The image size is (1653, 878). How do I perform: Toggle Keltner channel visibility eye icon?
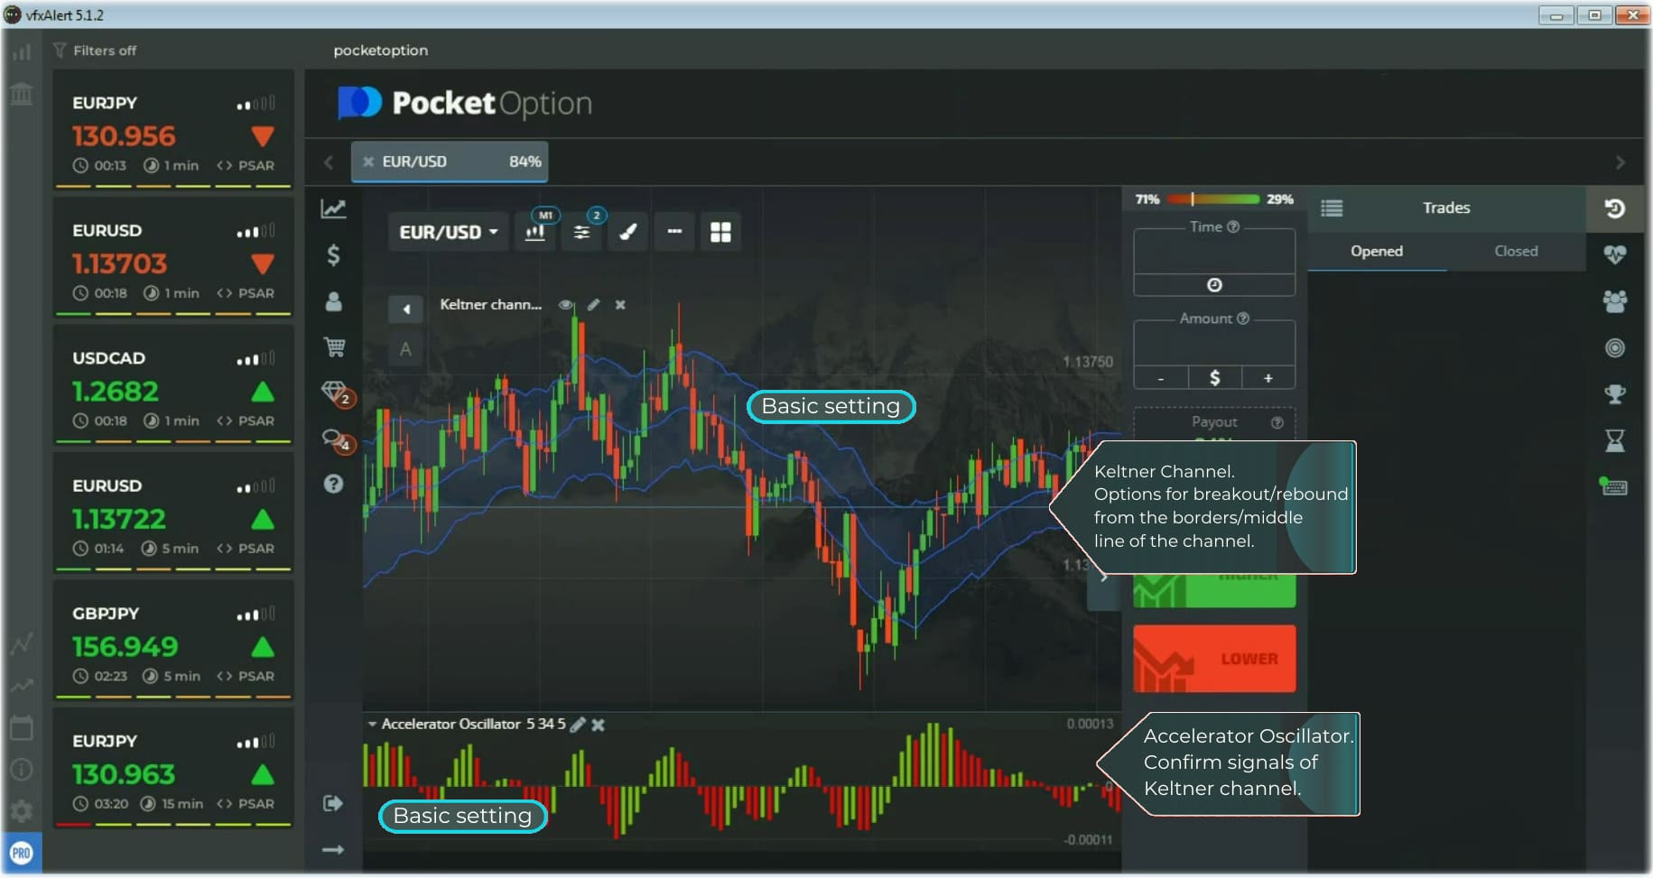[566, 305]
